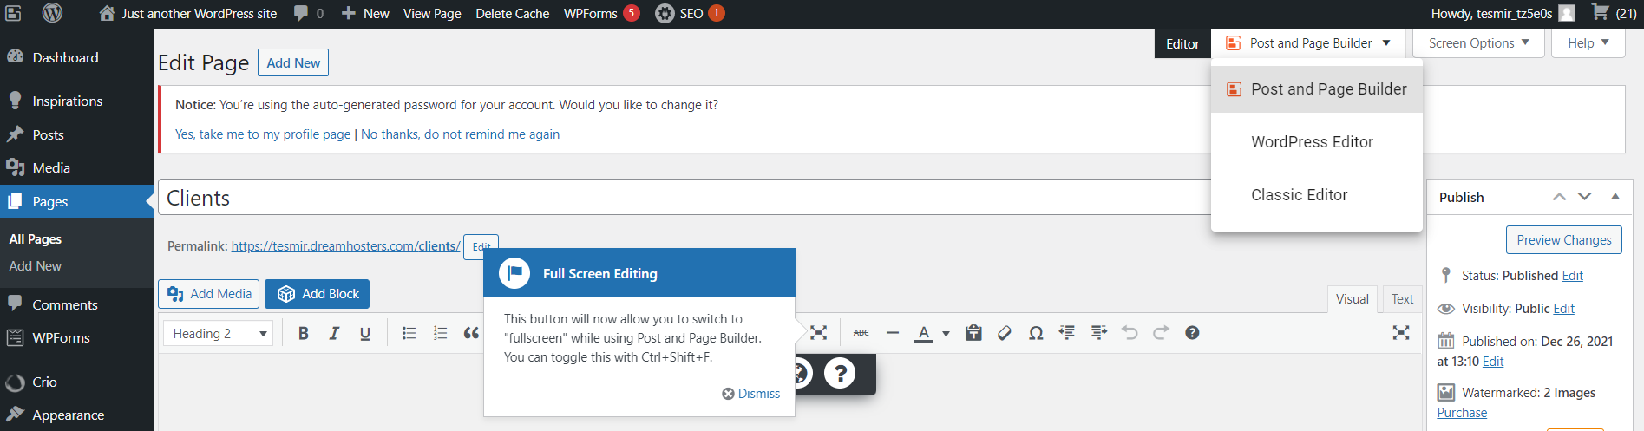This screenshot has height=431, width=1644.
Task: Choose Post and Page Builder from the dropdown list
Action: tap(1317, 89)
